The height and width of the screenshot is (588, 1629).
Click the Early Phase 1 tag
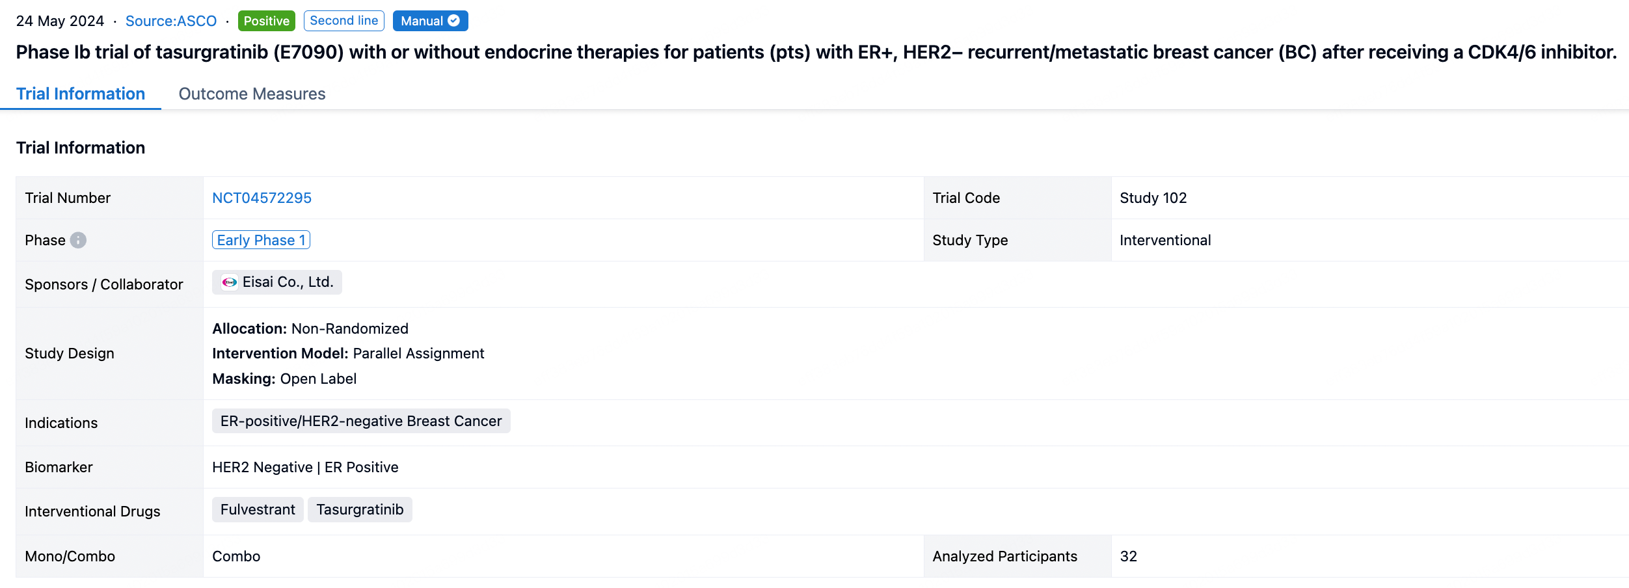[261, 240]
